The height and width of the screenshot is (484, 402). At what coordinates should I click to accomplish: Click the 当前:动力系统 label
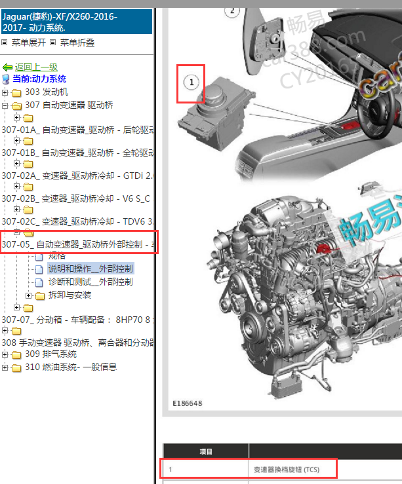[x=39, y=79]
